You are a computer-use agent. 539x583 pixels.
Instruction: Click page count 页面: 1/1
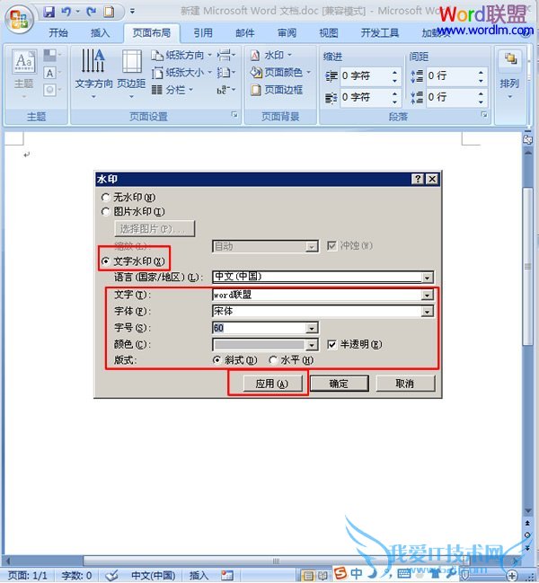(x=28, y=576)
